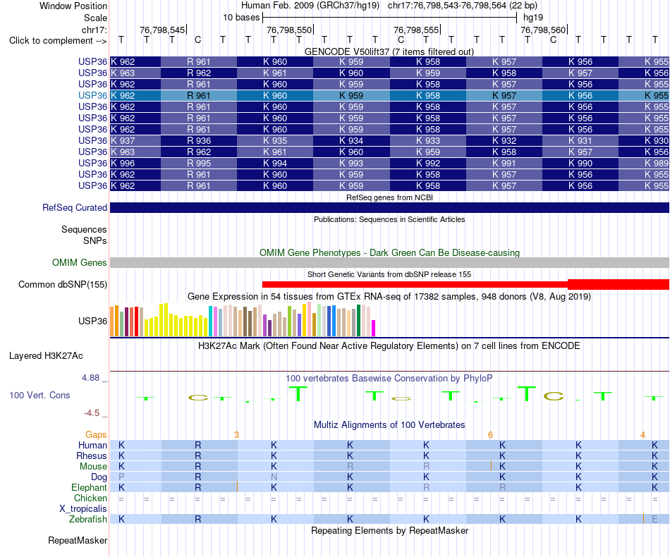Click the 'K 992' codon cell
Image resolution: width=670 pixels, height=557 pixels.
(427, 163)
